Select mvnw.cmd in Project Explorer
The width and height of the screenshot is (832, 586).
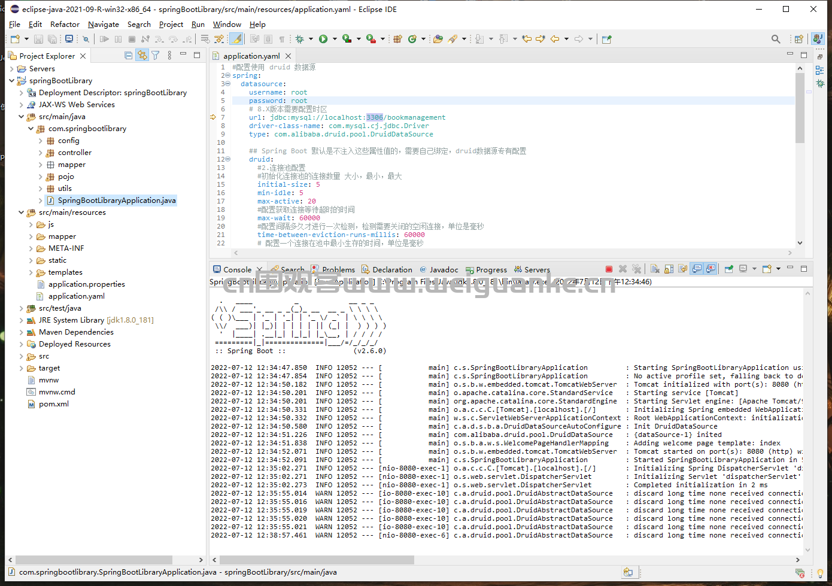click(57, 392)
